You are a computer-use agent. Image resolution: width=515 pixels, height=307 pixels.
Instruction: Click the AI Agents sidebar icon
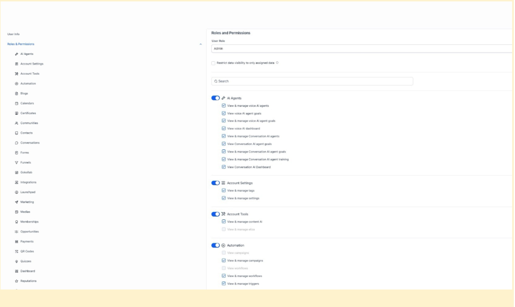coord(17,54)
